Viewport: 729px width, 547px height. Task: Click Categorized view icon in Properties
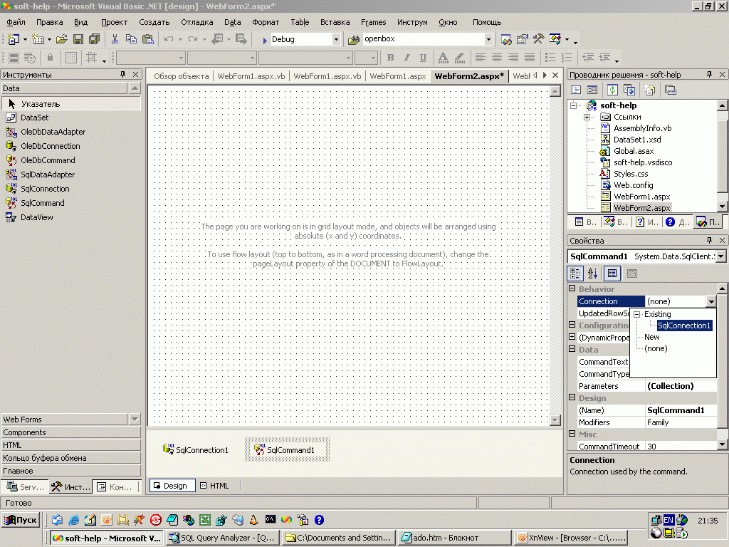pos(575,273)
